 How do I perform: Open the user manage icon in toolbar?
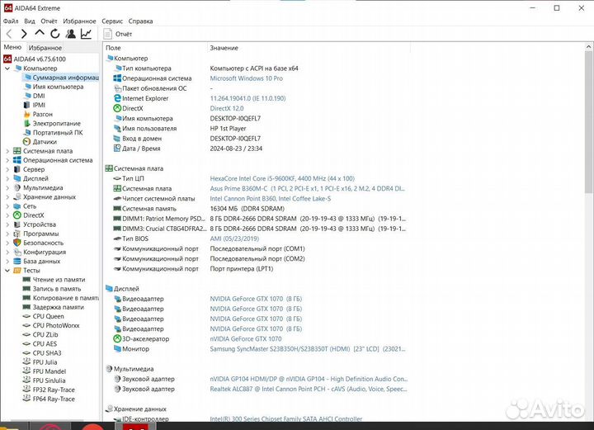tap(70, 34)
